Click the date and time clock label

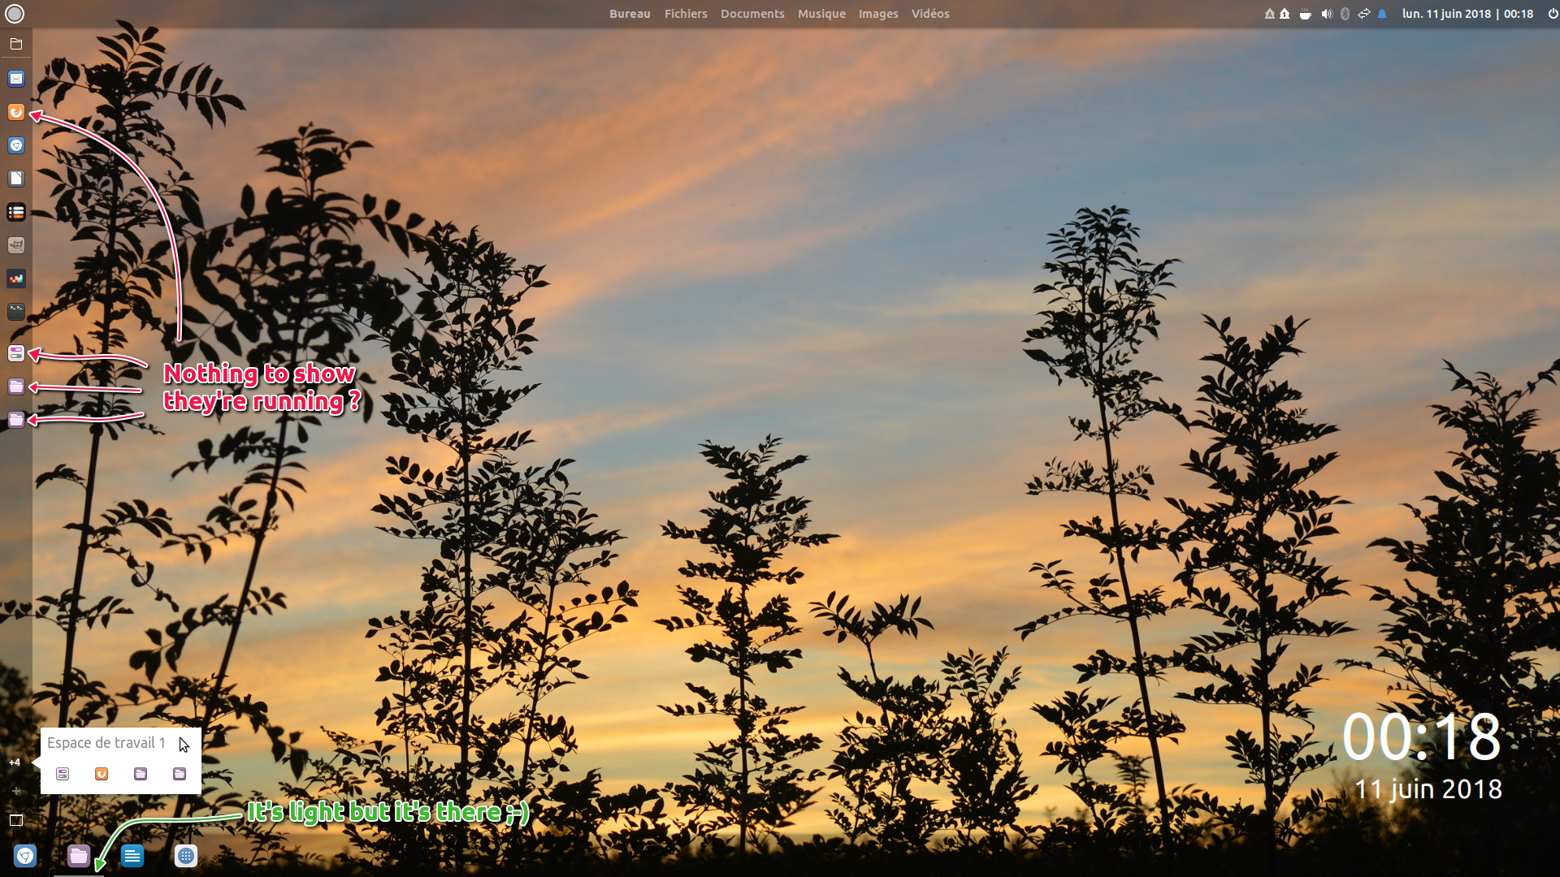(x=1467, y=14)
